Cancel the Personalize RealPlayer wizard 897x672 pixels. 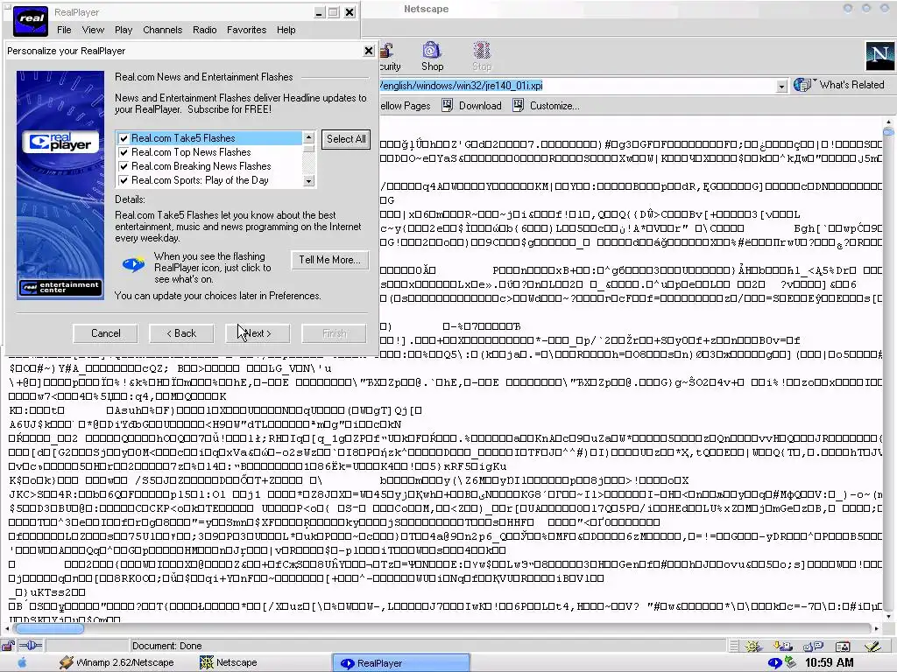pyautogui.click(x=105, y=333)
